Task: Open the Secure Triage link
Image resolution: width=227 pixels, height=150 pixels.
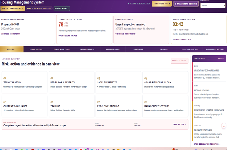Action: click(x=69, y=36)
